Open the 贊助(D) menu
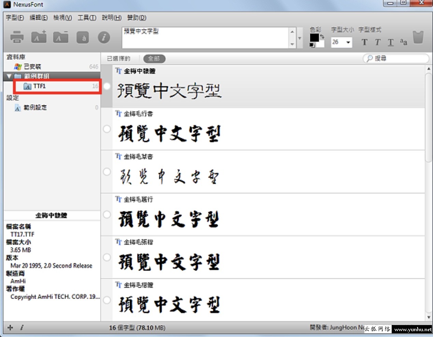 tap(137, 17)
